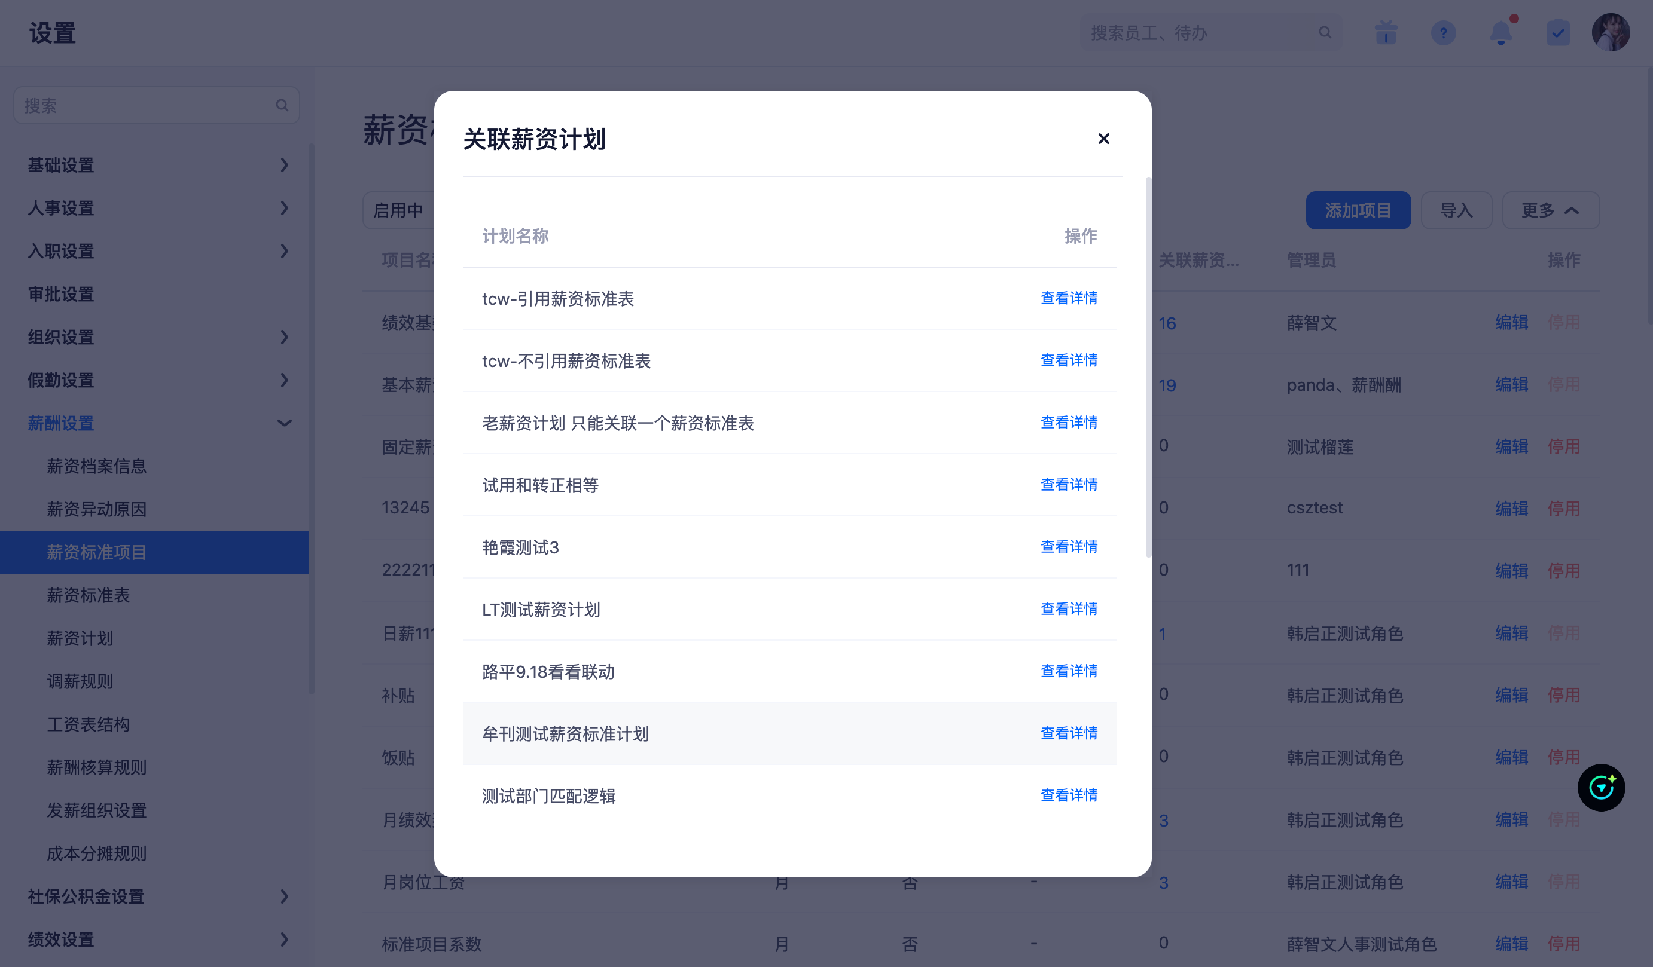Open the help question mark icon
1653x967 pixels.
coord(1443,32)
